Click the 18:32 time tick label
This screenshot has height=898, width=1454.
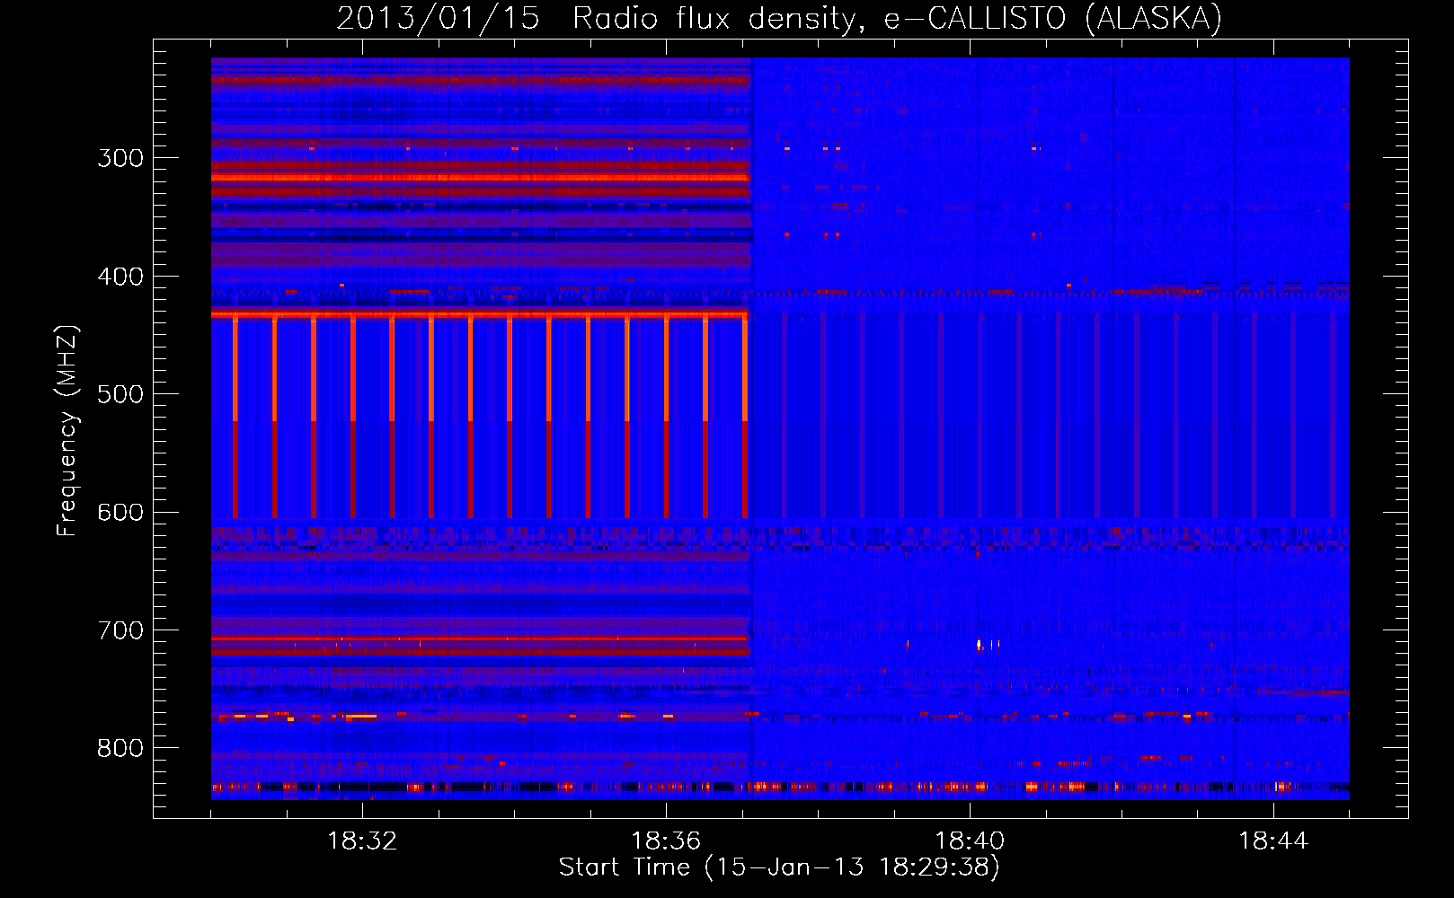pos(362,841)
